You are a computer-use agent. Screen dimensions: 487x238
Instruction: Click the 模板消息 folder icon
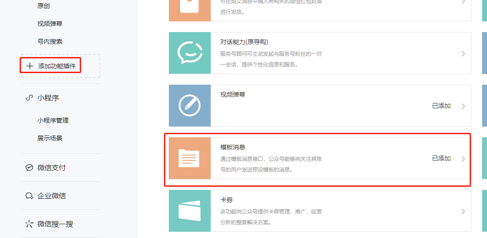189,158
